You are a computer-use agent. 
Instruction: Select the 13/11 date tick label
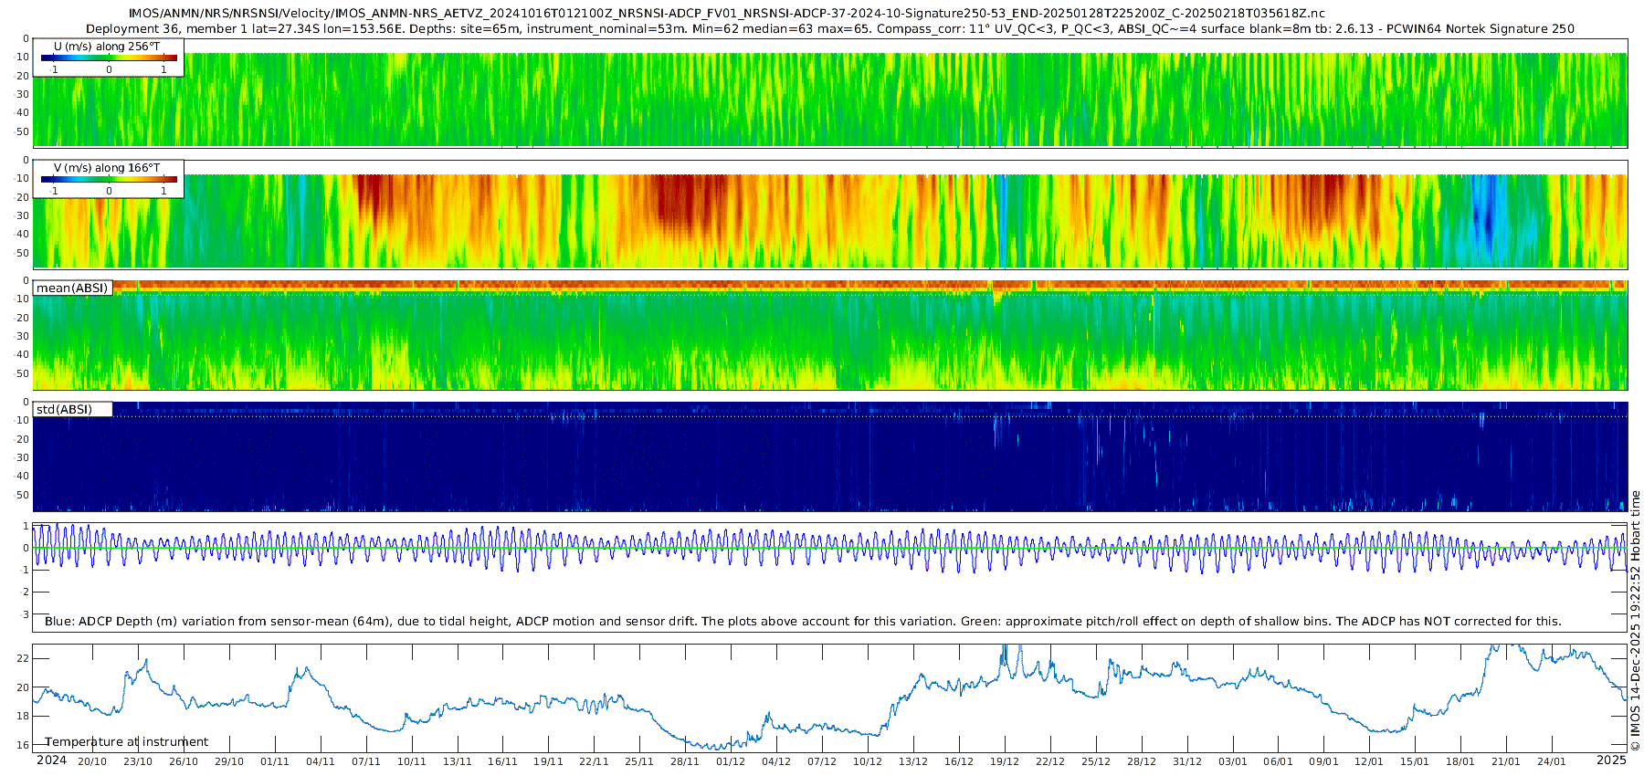click(457, 761)
